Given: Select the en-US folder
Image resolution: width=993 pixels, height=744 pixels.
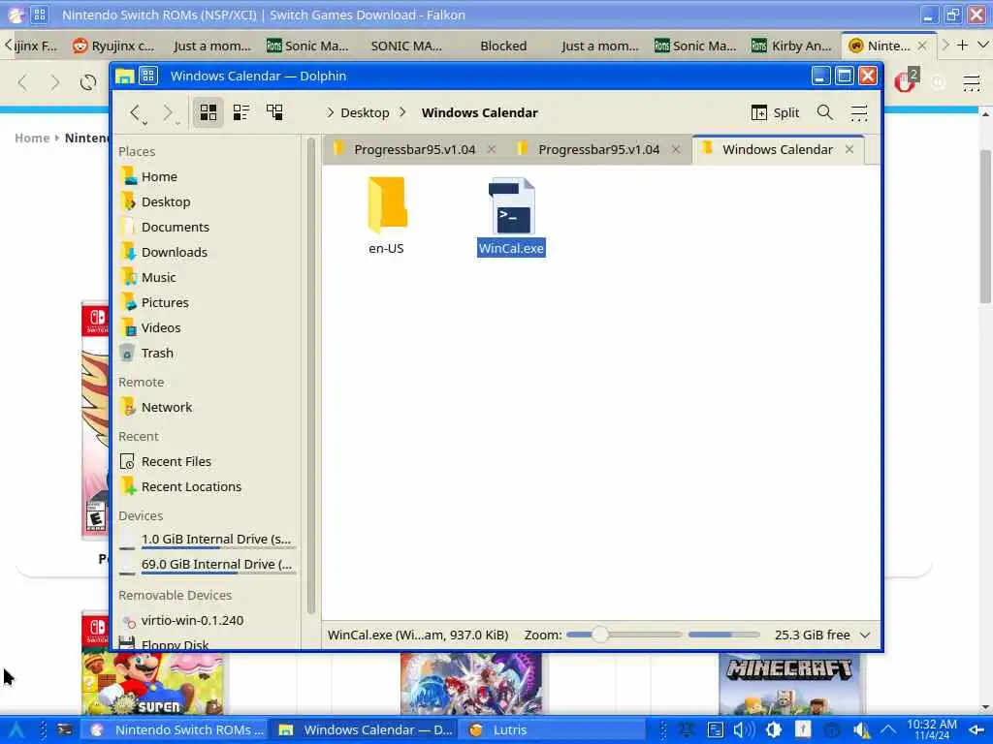Looking at the screenshot, I should (386, 215).
